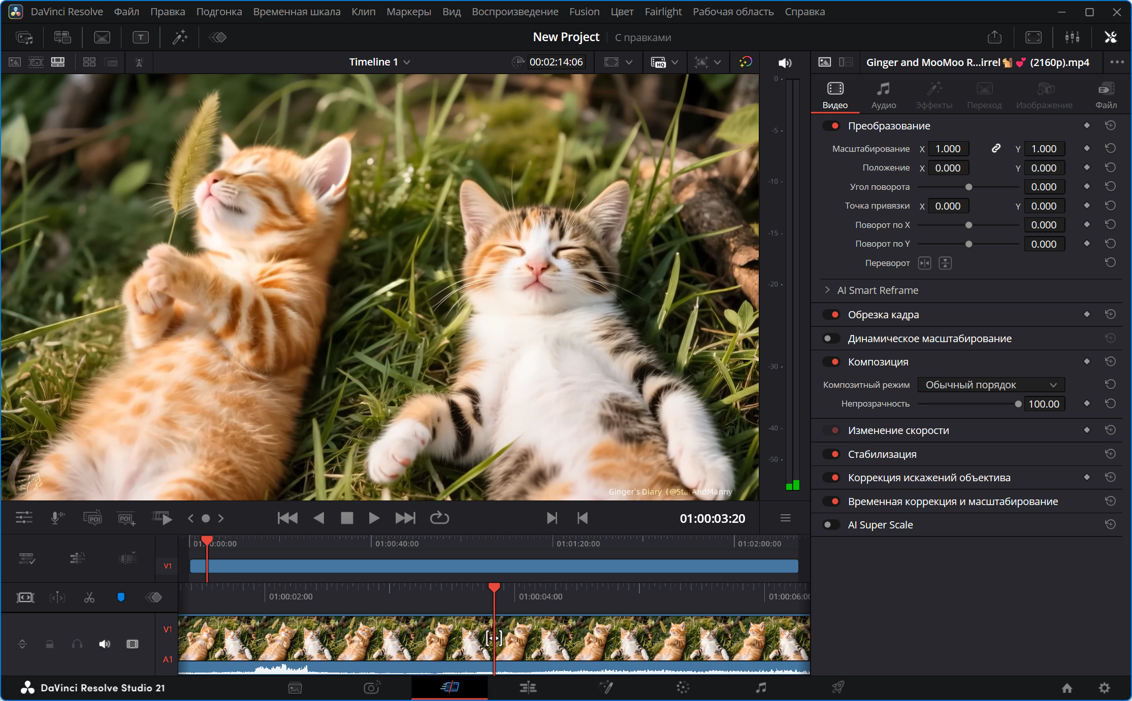Mute the timeline track audio

(x=105, y=644)
